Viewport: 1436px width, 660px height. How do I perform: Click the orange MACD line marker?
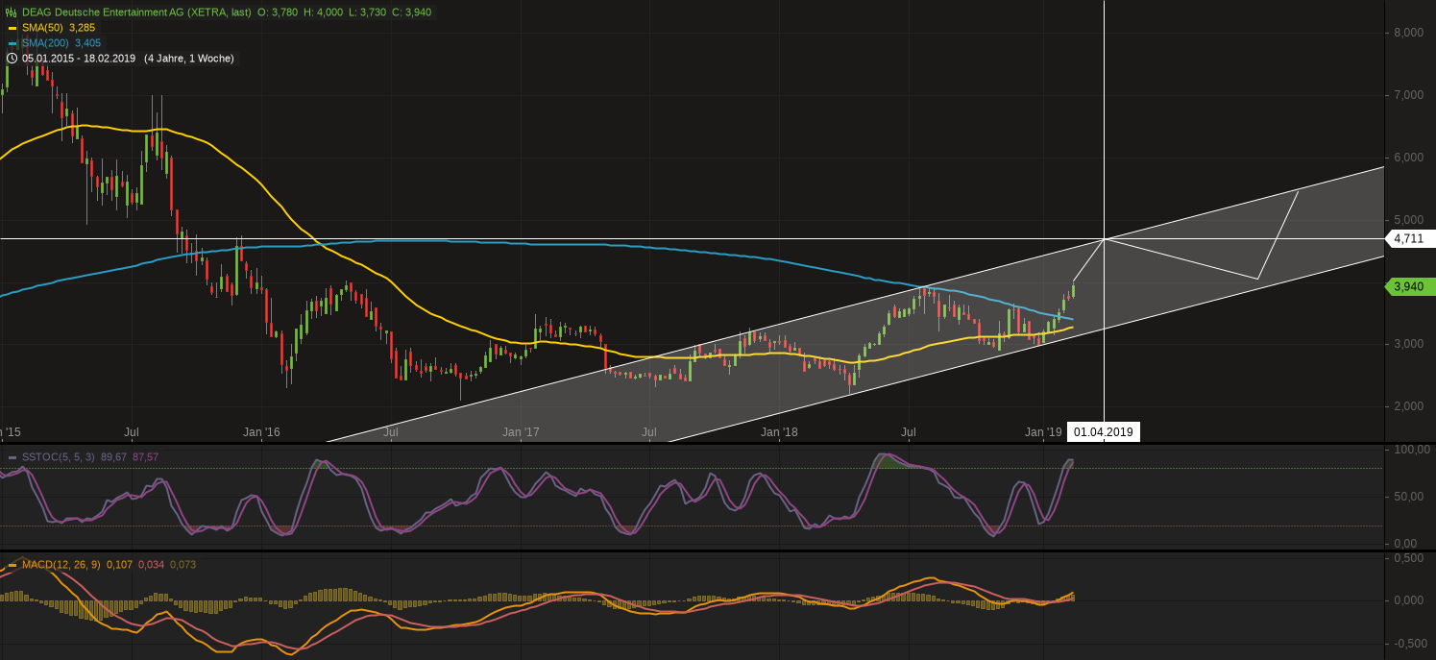tap(12, 565)
